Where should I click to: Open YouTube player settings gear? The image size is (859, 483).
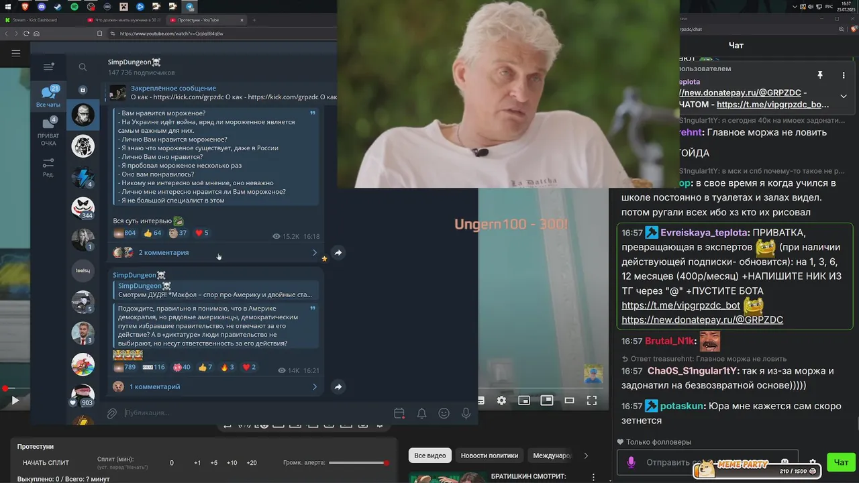point(501,400)
